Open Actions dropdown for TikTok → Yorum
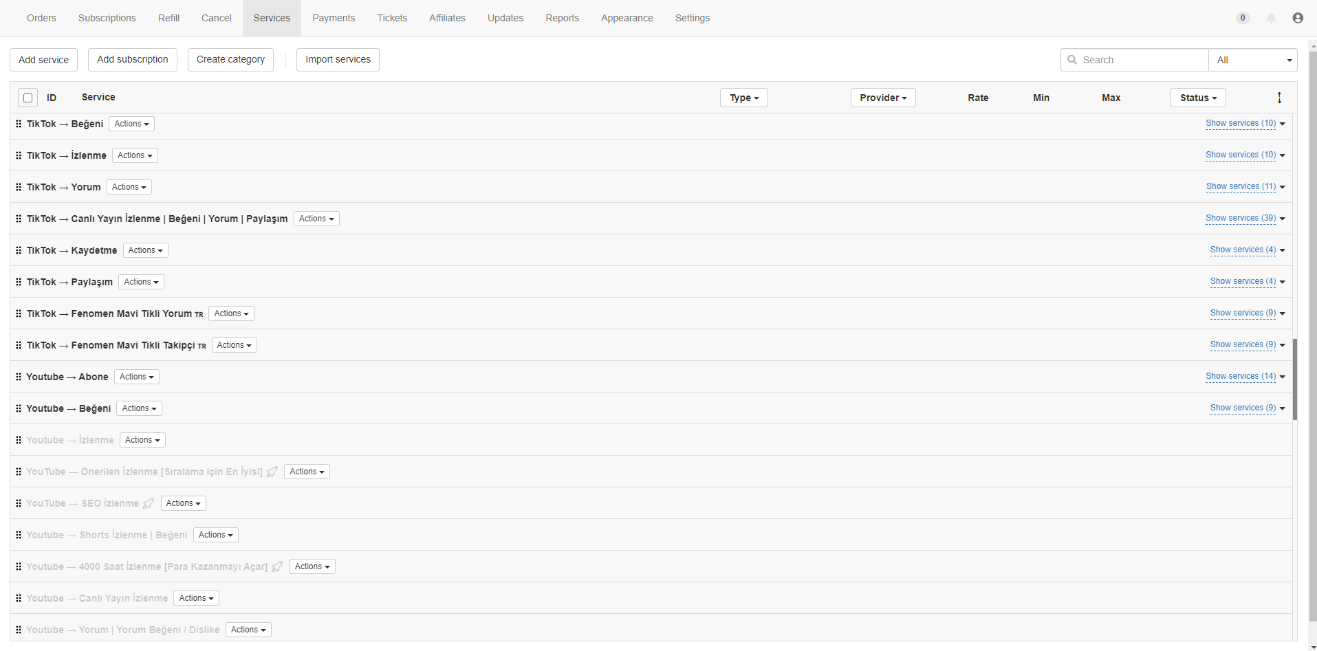Screen dimensions: 1317x651 129,187
